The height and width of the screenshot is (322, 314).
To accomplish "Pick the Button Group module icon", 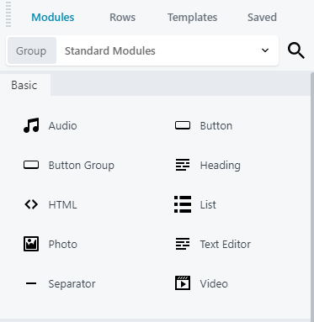I will click(31, 165).
